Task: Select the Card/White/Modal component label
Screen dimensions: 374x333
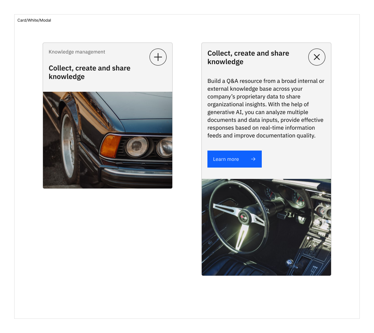Action: [34, 20]
